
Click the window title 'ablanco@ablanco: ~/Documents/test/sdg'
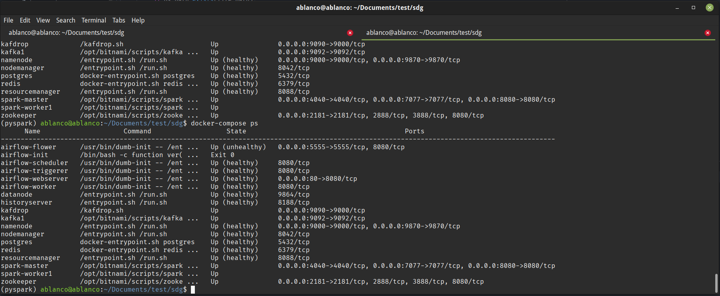[360, 8]
